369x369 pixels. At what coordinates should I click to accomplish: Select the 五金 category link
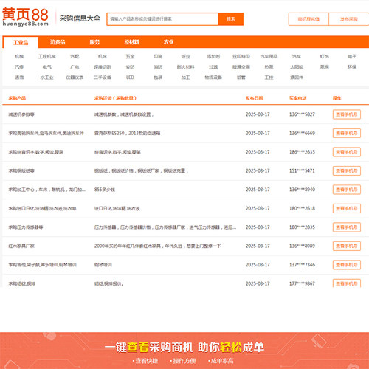[130, 57]
